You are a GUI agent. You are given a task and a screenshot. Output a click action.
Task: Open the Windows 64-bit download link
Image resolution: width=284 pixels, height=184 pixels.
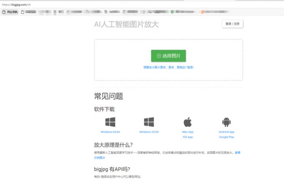(x=110, y=132)
